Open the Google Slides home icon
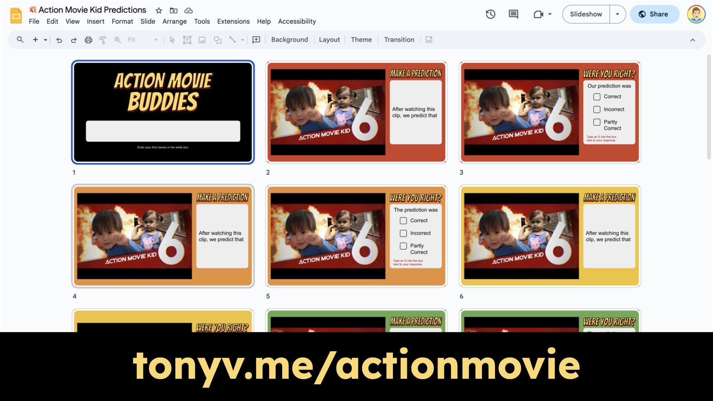The image size is (713, 401). 16,16
